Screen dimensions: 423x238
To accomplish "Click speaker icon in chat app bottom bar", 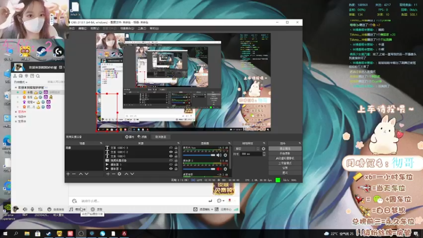I will (25, 209).
